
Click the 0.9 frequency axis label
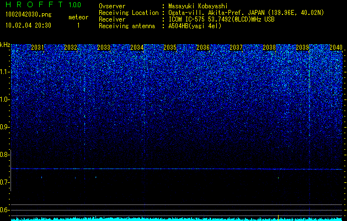click(x=5, y=127)
